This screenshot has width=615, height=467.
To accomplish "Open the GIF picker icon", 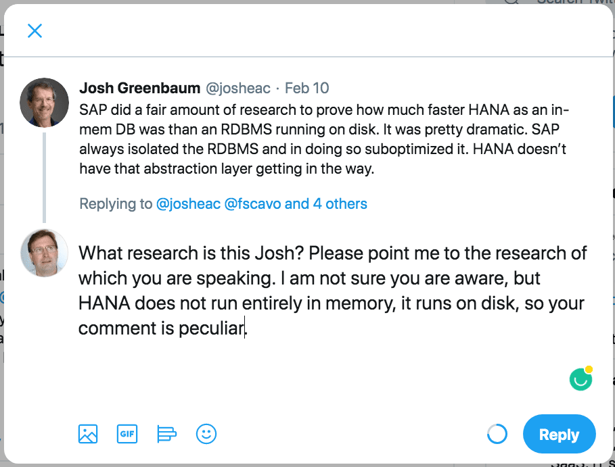I will coord(127,434).
